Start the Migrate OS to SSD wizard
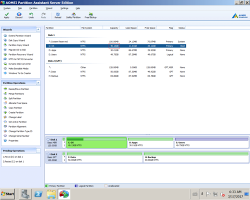The height and width of the screenshot is (200, 250). click(17, 50)
